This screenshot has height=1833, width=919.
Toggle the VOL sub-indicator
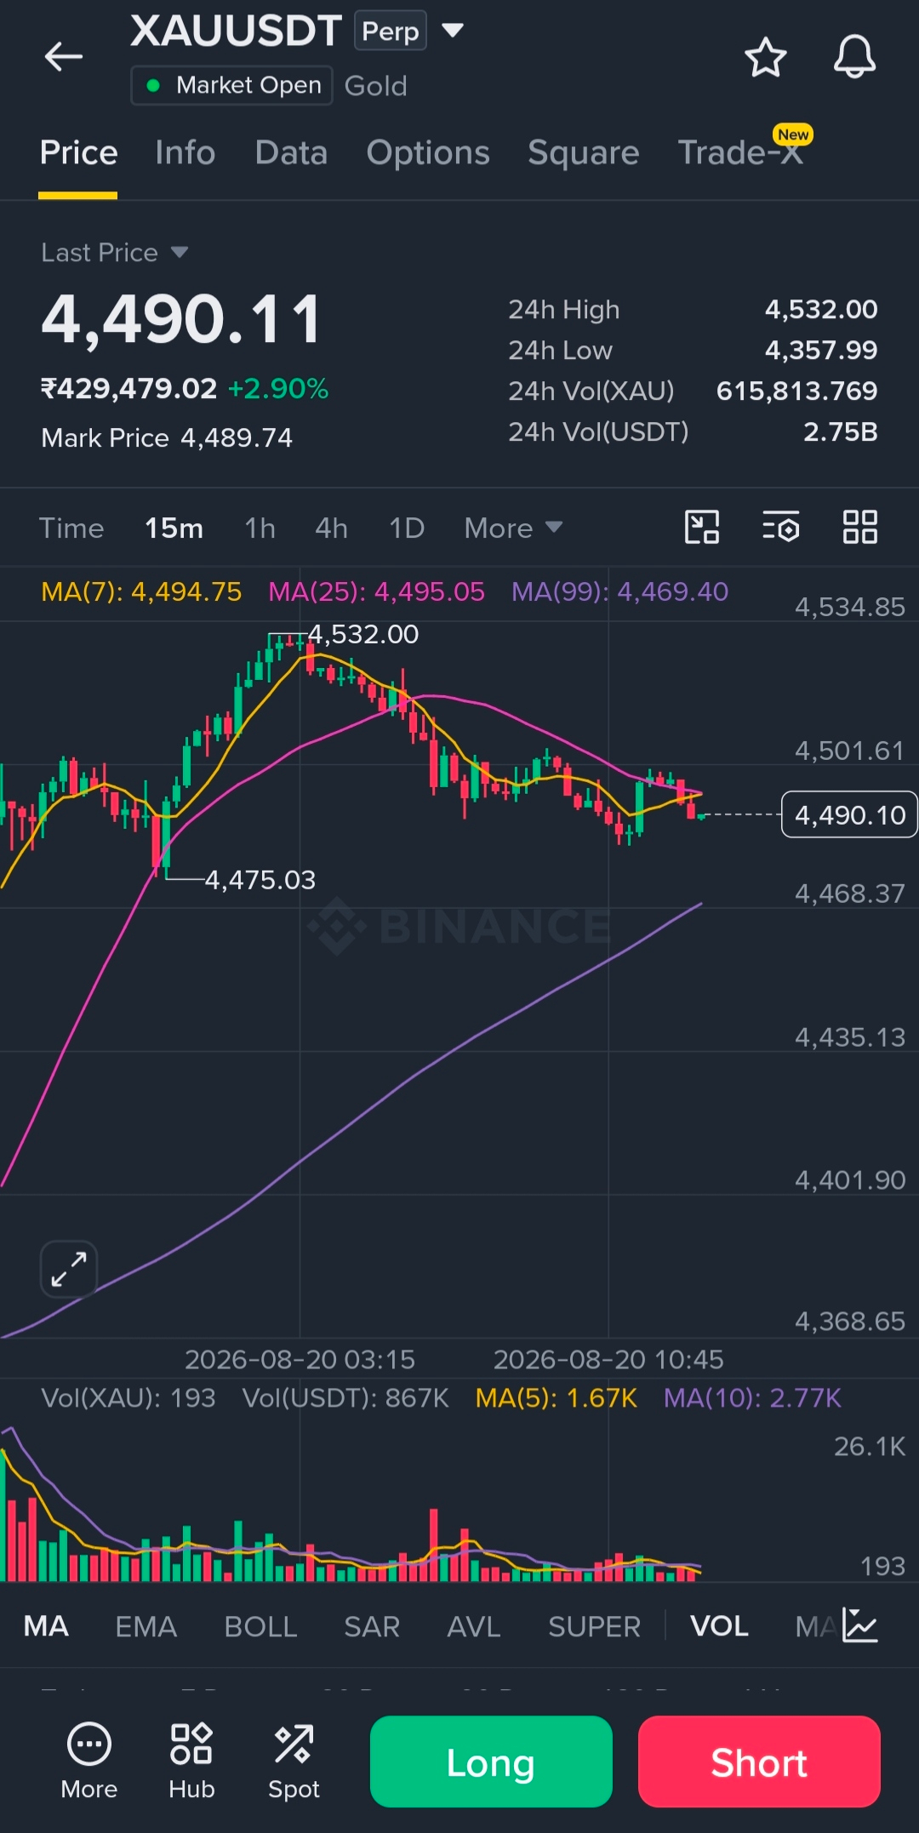click(x=719, y=1626)
